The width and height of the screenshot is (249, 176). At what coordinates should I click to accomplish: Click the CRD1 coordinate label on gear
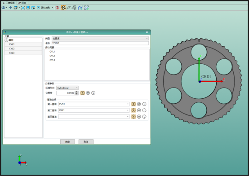206,77
